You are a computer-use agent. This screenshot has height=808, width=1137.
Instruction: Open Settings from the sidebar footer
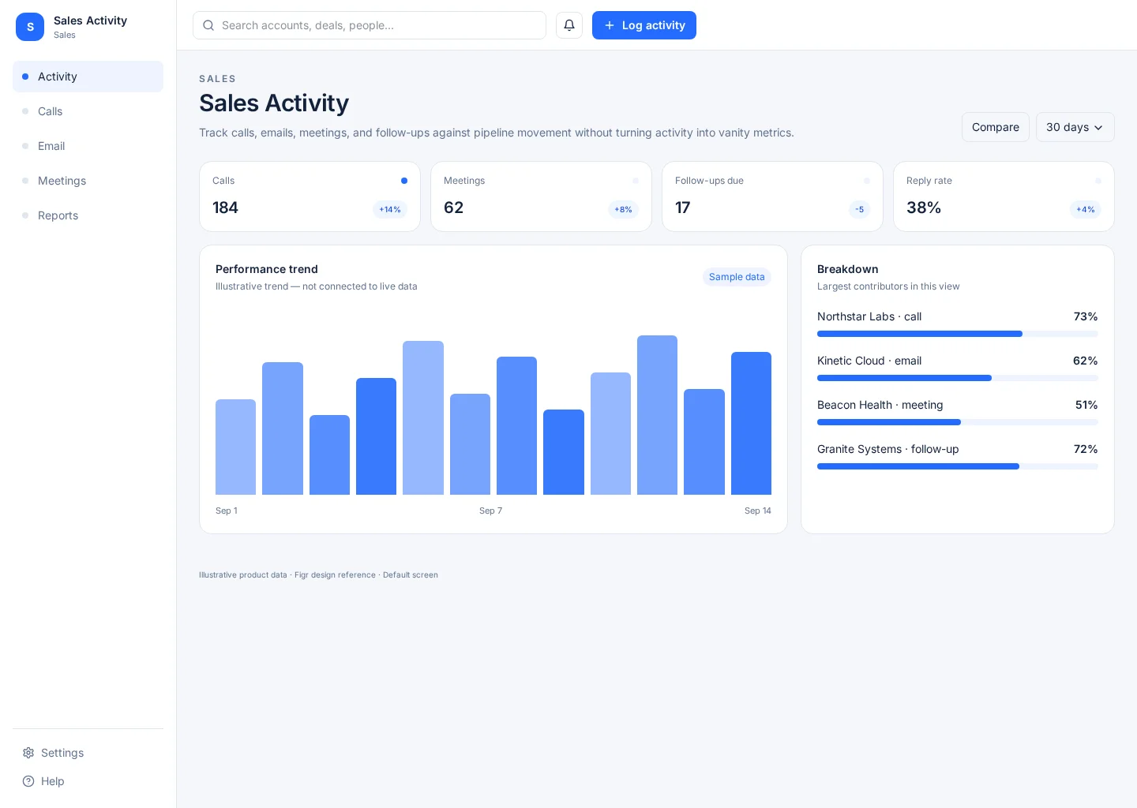[x=88, y=753]
